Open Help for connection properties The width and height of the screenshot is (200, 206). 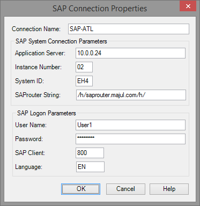(x=169, y=189)
